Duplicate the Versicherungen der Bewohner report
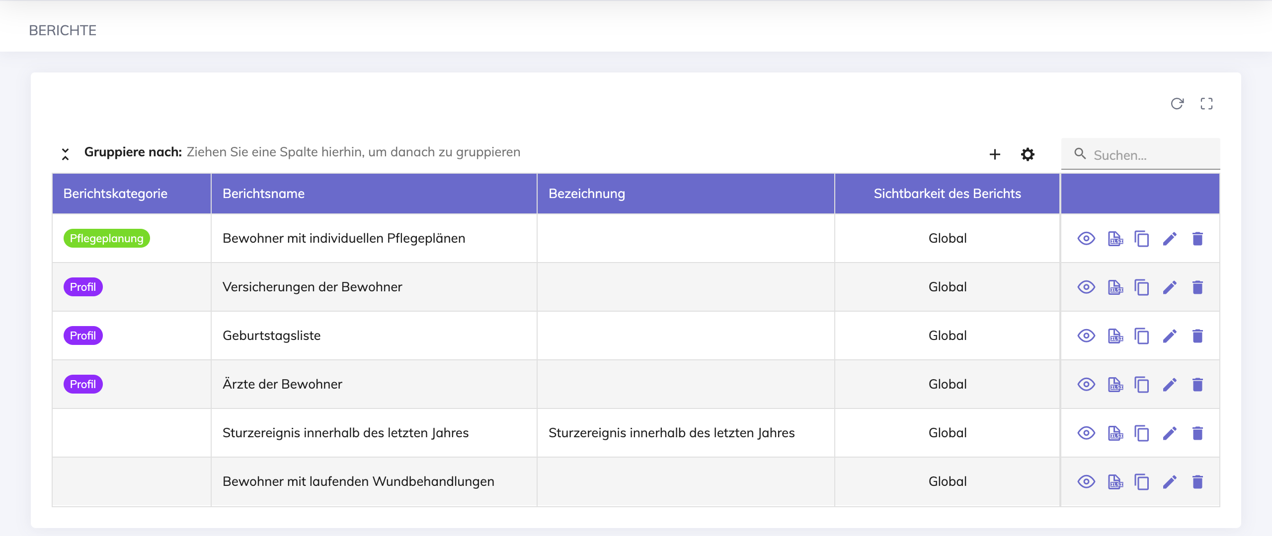This screenshot has width=1272, height=536. point(1142,287)
